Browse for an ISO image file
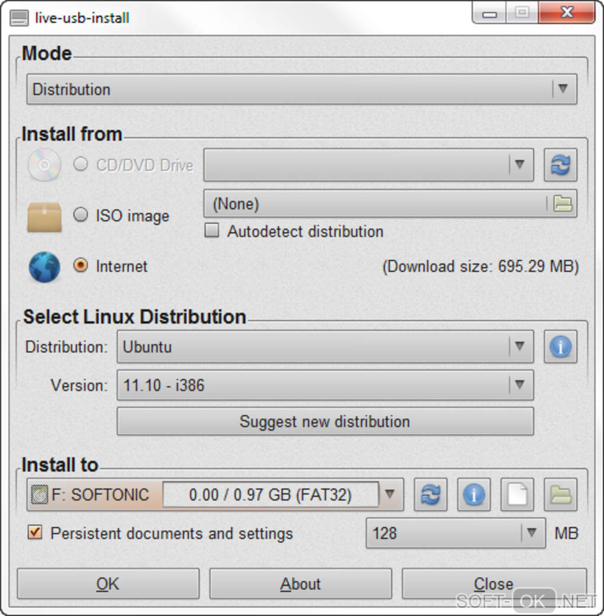 [x=563, y=204]
